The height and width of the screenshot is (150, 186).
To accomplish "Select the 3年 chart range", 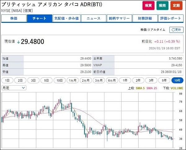I will [x=151, y=80].
